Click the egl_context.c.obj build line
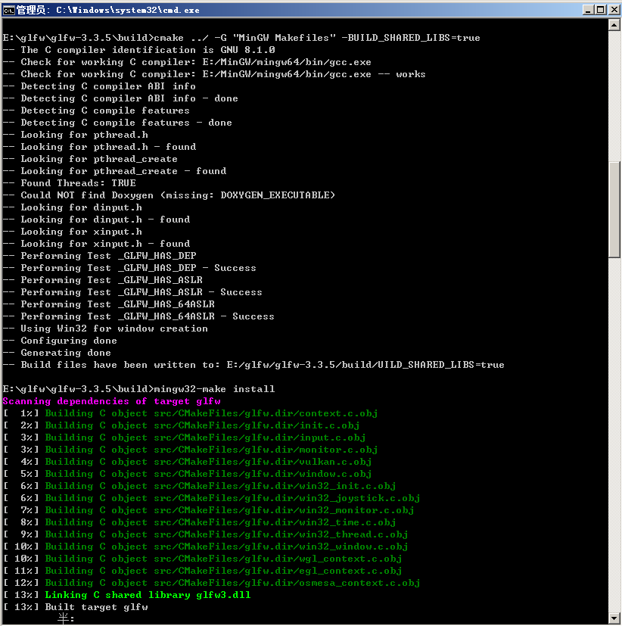Image resolution: width=622 pixels, height=626 pixels. (x=202, y=571)
